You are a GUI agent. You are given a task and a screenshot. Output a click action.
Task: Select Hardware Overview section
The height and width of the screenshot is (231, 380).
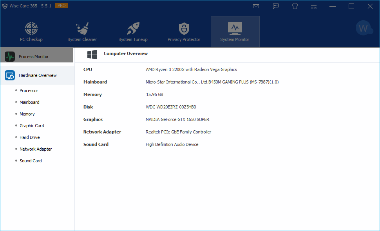coord(37,75)
